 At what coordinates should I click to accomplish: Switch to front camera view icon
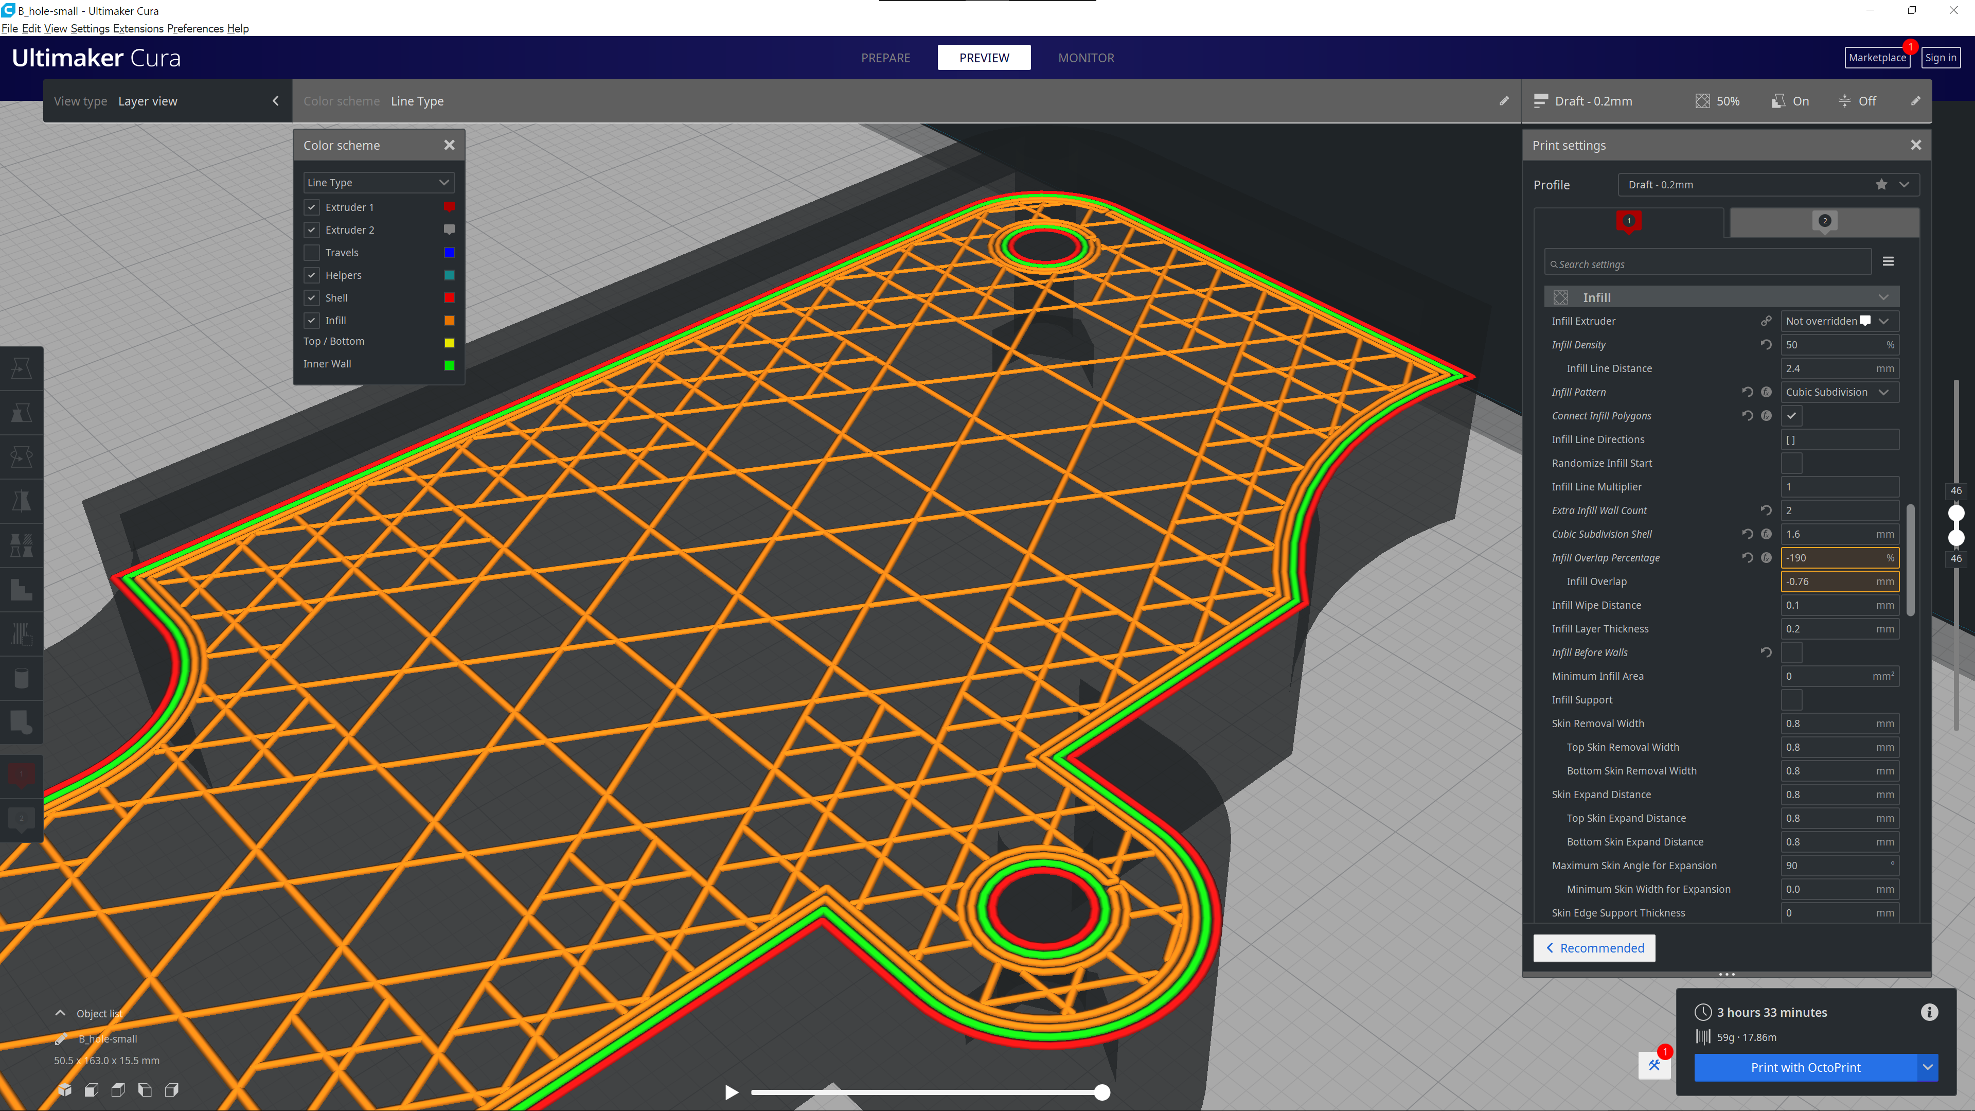[x=91, y=1089]
